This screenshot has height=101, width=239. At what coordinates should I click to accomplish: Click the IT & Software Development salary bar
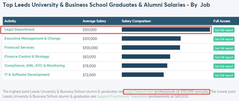(142, 75)
